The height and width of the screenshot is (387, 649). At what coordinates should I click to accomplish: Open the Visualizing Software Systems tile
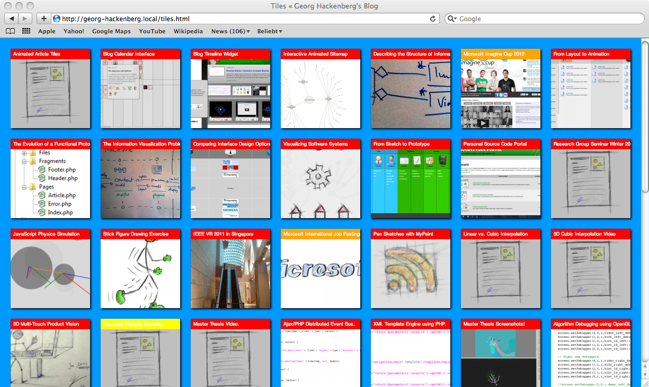321,178
